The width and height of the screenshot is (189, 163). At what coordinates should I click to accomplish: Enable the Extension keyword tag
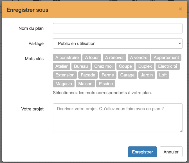click(65, 75)
